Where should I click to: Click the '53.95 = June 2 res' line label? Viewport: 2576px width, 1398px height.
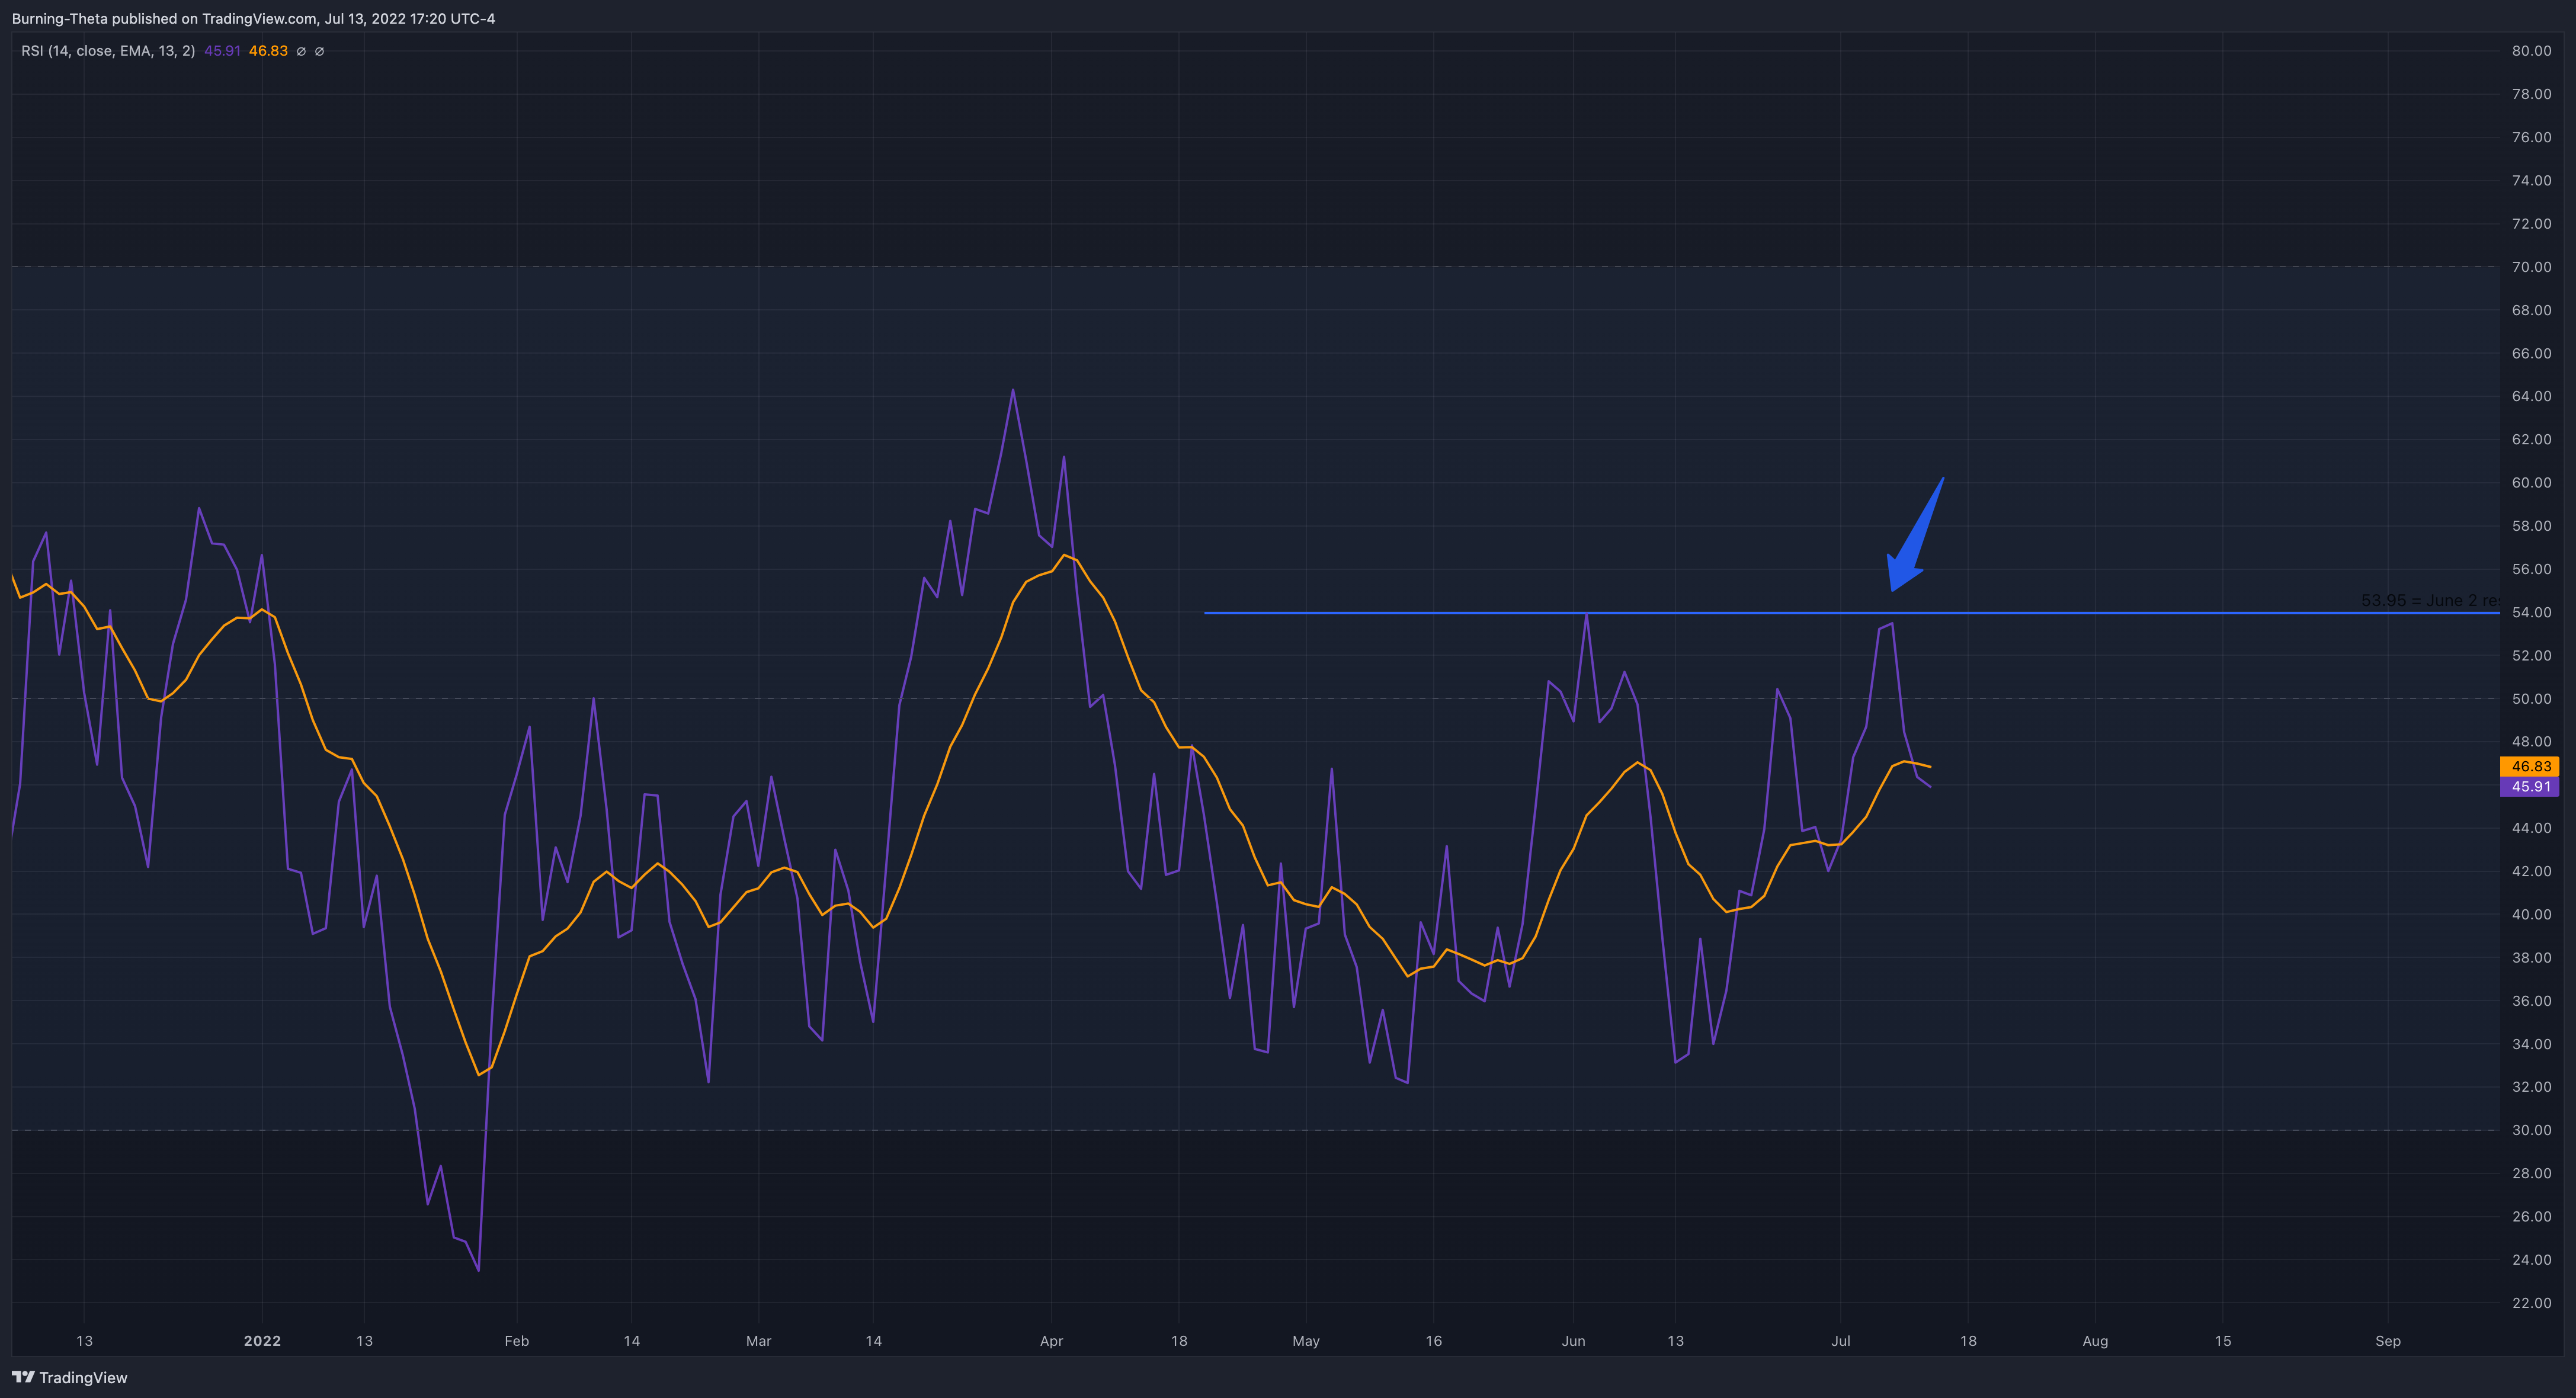click(2430, 600)
